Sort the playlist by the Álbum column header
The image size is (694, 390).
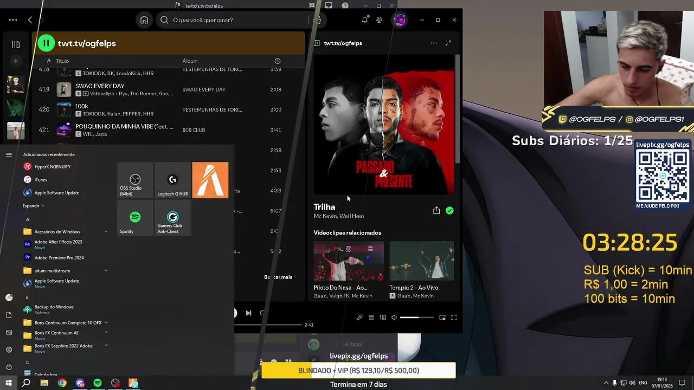point(190,61)
